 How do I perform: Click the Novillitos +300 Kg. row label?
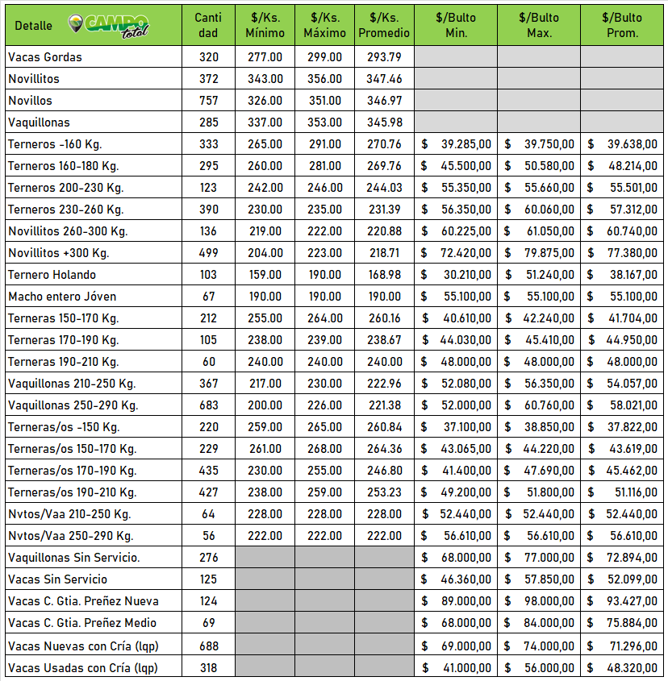[59, 253]
